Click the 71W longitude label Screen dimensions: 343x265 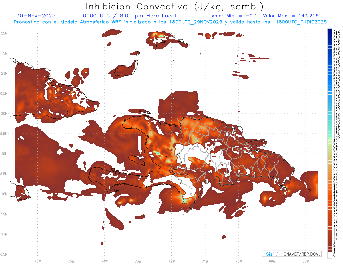point(205,261)
